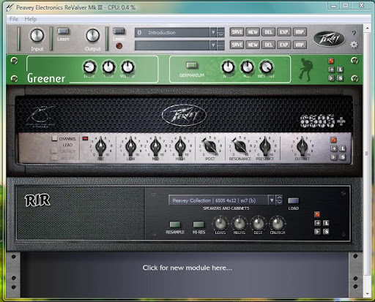Image resolution: width=375 pixels, height=302 pixels.
Task: Click the plus icon on Greener module
Action: (331, 69)
